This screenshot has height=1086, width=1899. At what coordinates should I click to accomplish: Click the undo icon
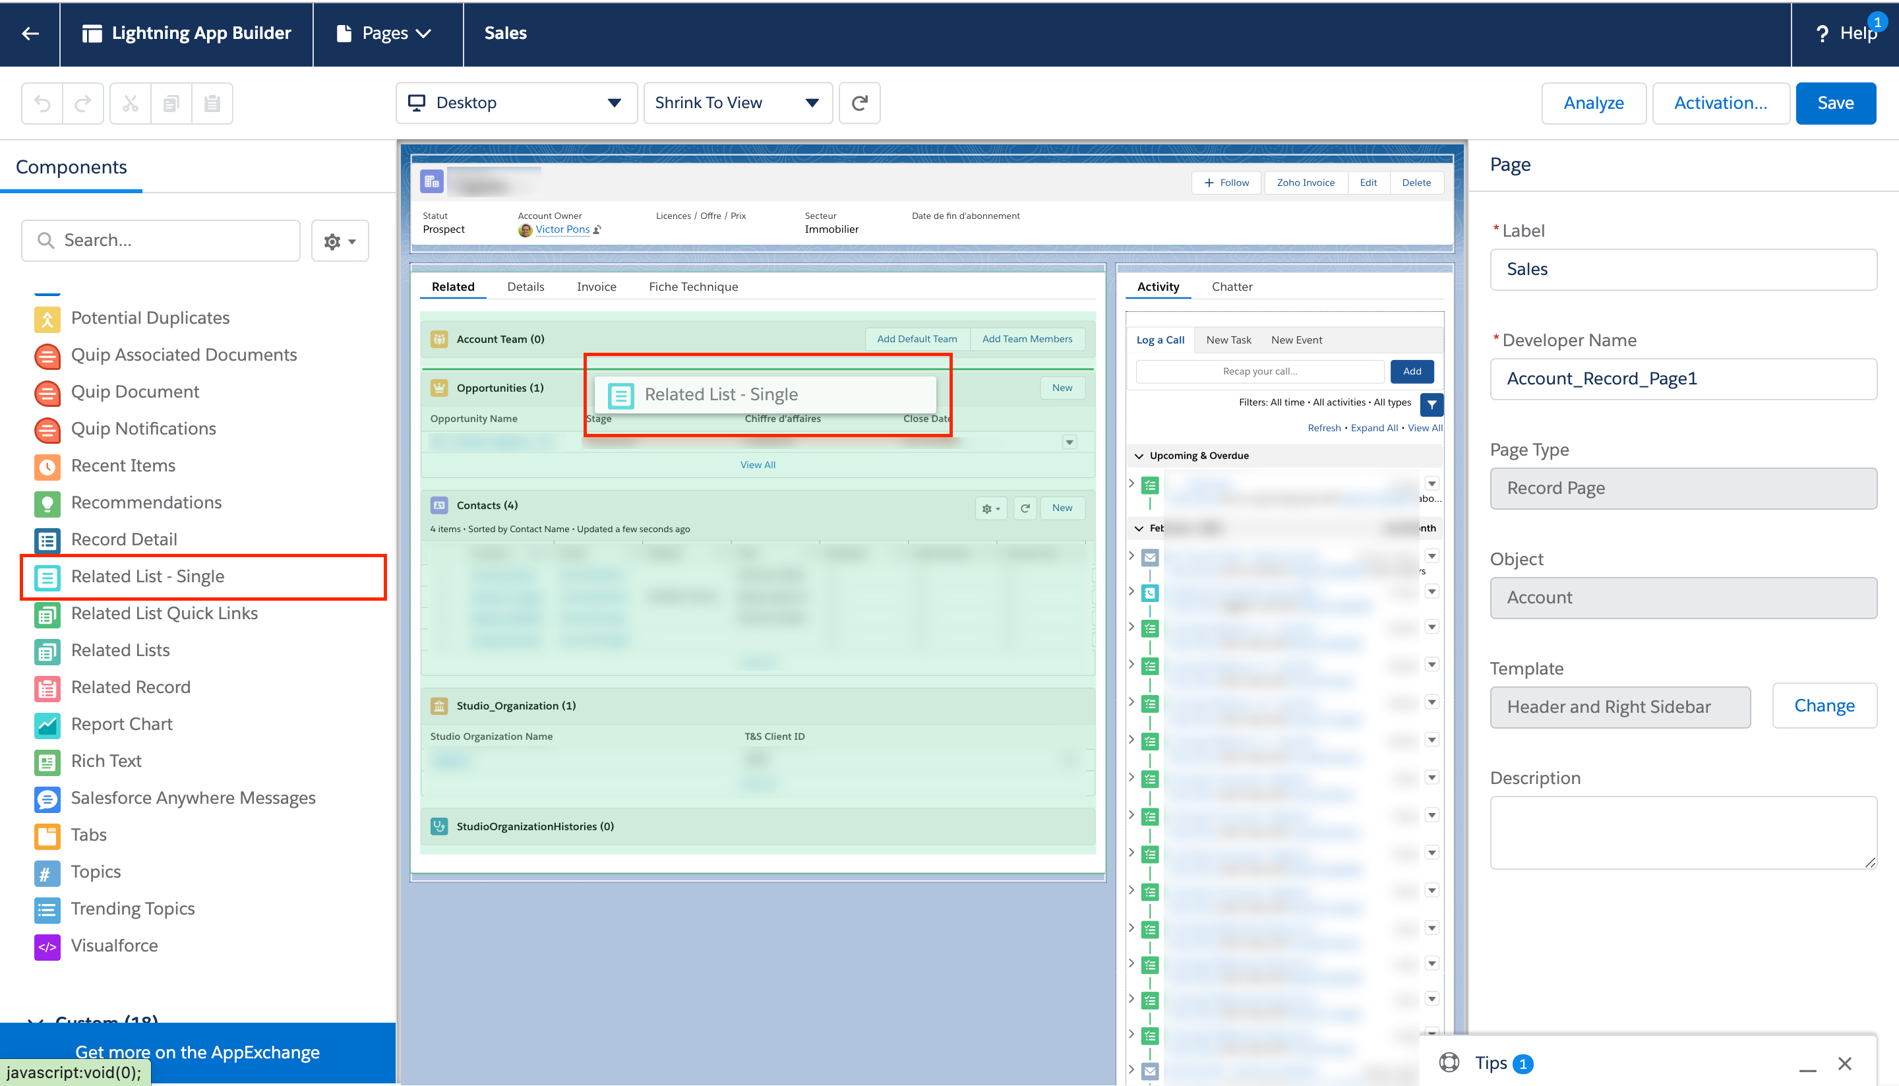pos(42,103)
